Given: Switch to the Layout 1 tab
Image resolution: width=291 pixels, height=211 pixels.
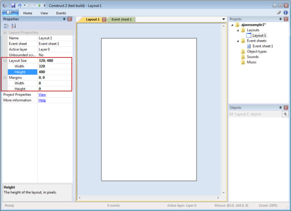Looking at the screenshot, I should (x=92, y=19).
